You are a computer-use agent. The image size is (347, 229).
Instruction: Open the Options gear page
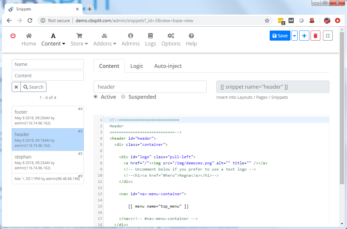tap(171, 40)
